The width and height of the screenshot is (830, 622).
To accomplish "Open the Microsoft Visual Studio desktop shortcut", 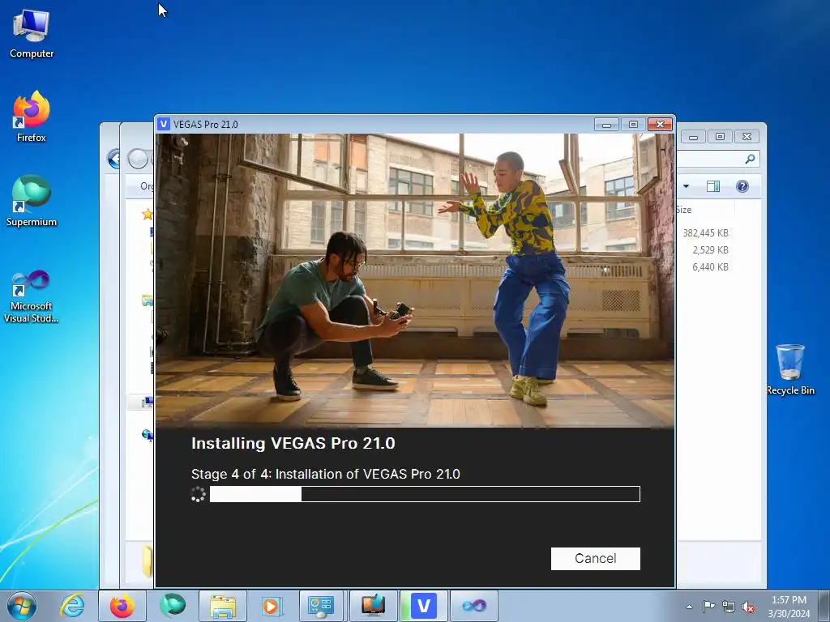I will pyautogui.click(x=32, y=296).
